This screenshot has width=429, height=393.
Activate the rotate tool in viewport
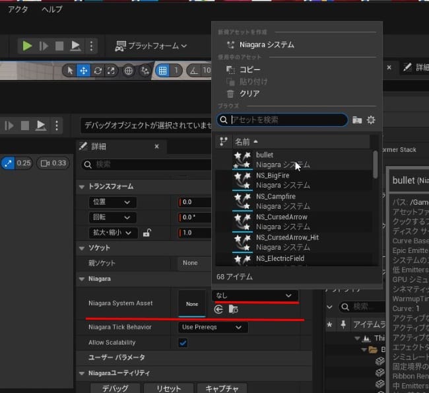point(98,71)
